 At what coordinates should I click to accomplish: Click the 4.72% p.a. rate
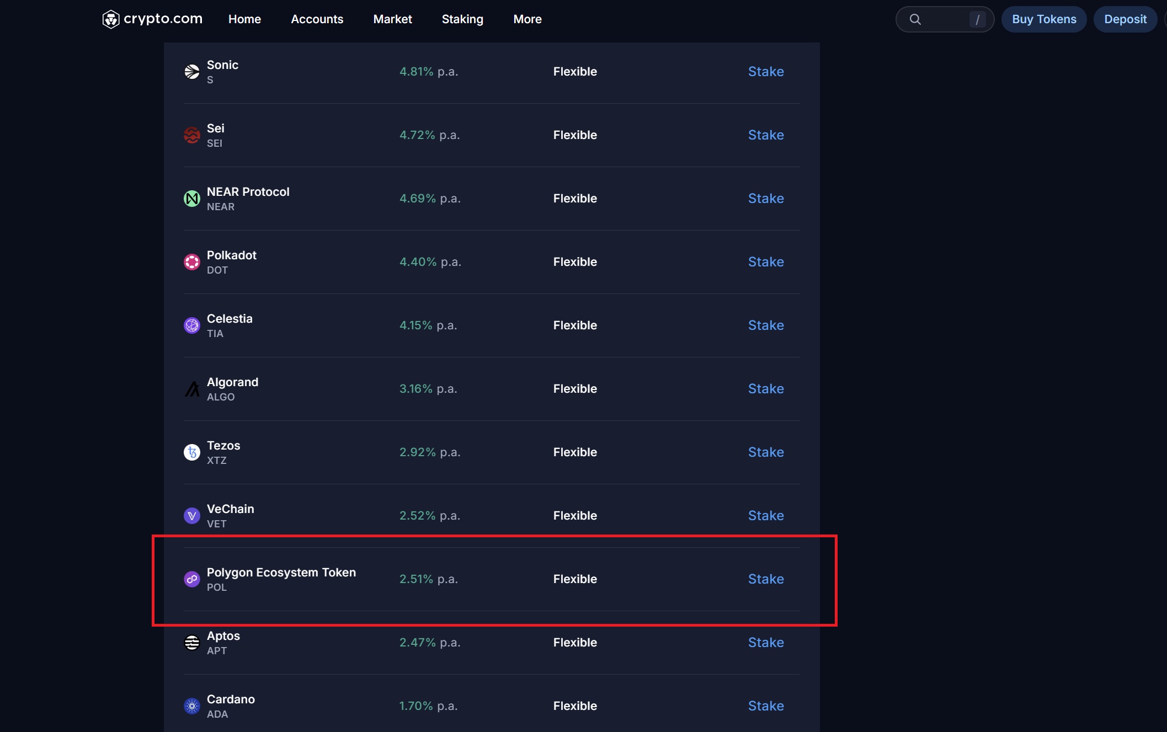click(430, 135)
